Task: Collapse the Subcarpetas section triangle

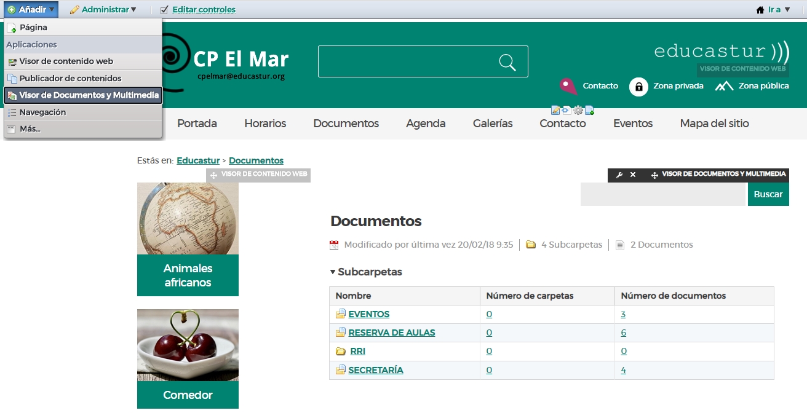Action: coord(332,272)
